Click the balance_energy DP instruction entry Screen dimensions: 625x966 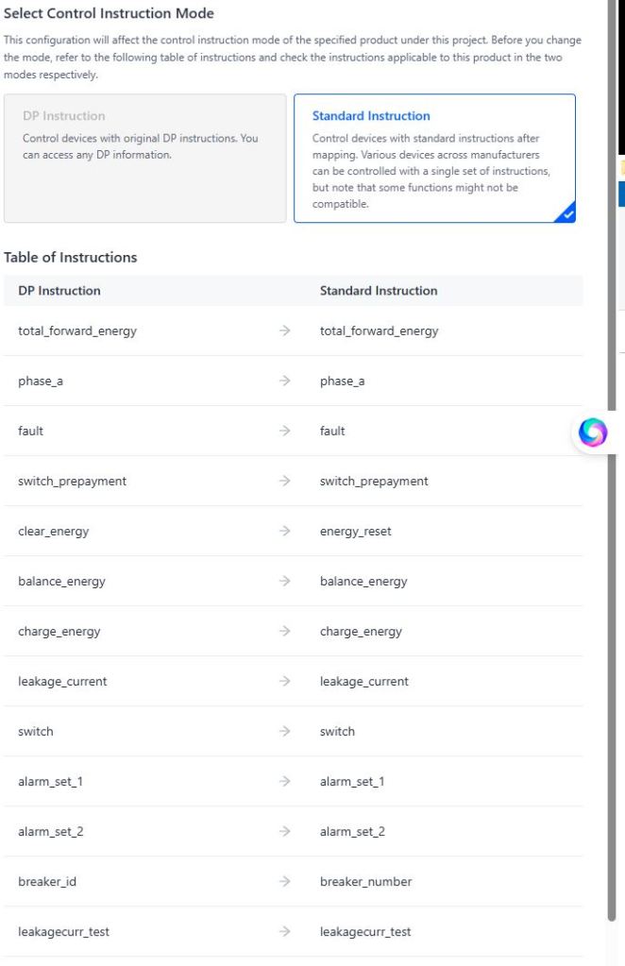coord(61,582)
